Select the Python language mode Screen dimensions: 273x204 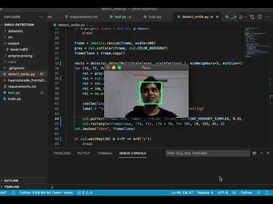[x=246, y=193]
